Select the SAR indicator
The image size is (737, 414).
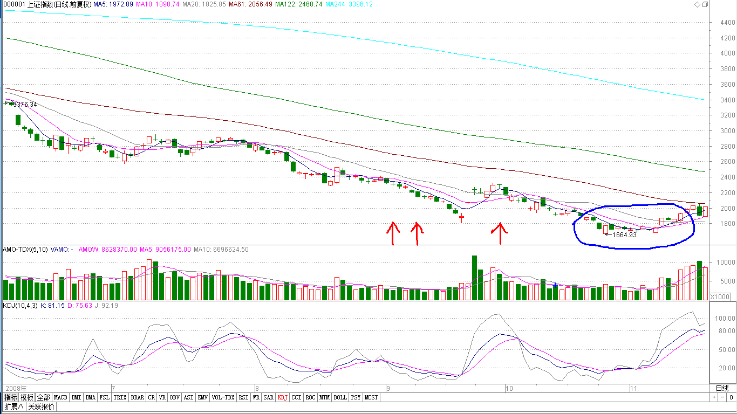[x=269, y=397]
